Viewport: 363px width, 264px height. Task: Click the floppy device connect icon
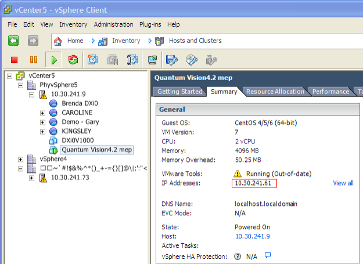pyautogui.click(x=171, y=60)
